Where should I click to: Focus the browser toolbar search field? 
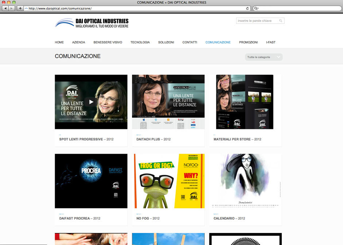297,8
